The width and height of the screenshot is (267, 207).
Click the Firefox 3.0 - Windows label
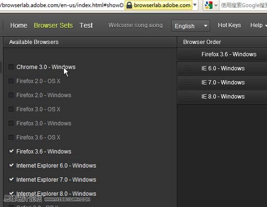[x=44, y=123]
